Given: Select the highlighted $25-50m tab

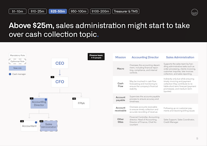Looking at the screenshot, I should [58, 11].
